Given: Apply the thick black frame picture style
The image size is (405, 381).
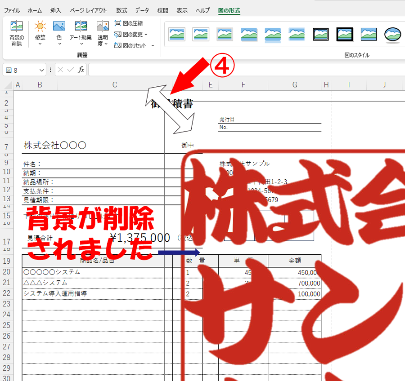Looking at the screenshot, I should pos(345,34).
